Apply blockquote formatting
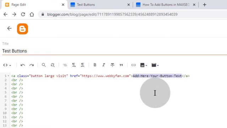This screenshot has width=227, height=128. [x=121, y=65]
